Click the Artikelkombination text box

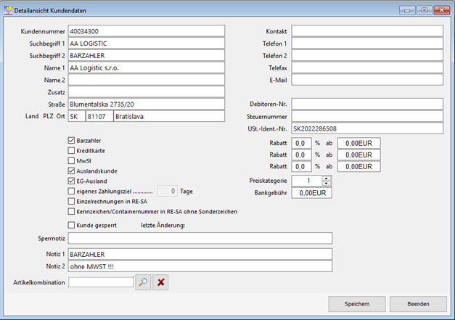pyautogui.click(x=101, y=282)
